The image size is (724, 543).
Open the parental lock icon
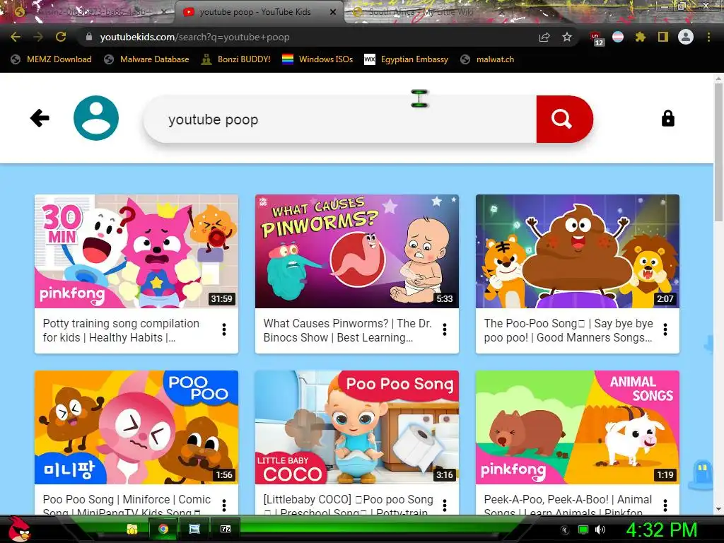pyautogui.click(x=667, y=119)
